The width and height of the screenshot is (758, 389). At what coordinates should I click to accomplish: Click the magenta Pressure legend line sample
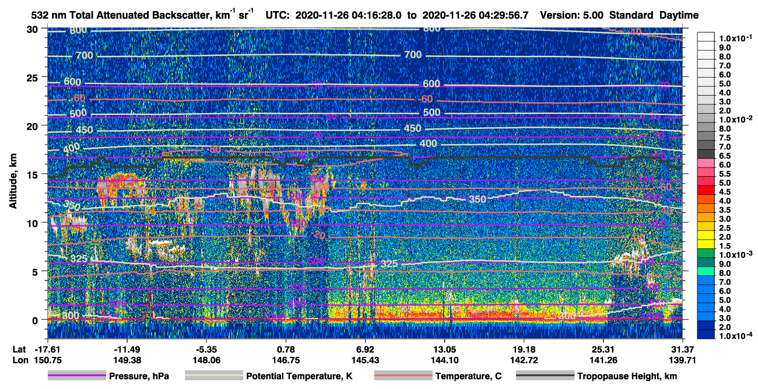click(77, 376)
